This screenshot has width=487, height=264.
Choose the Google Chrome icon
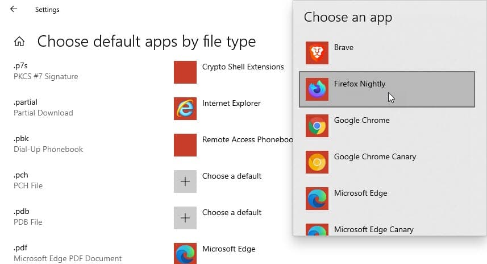click(x=317, y=126)
